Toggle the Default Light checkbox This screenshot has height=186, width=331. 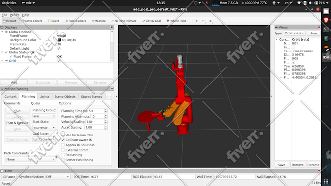point(59,48)
